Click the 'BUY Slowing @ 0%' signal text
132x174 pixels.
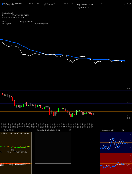click(41, 24)
